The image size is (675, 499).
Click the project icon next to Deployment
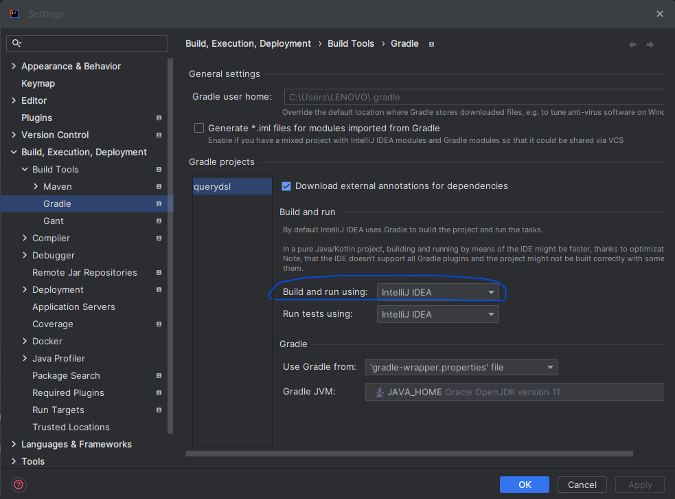click(159, 289)
